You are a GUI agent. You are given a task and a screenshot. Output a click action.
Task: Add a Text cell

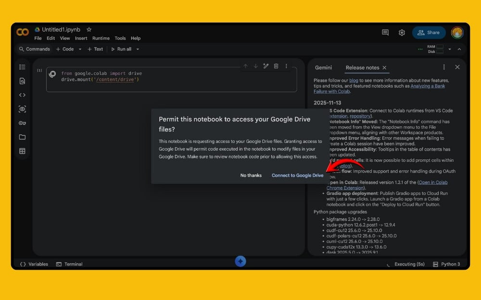click(95, 49)
